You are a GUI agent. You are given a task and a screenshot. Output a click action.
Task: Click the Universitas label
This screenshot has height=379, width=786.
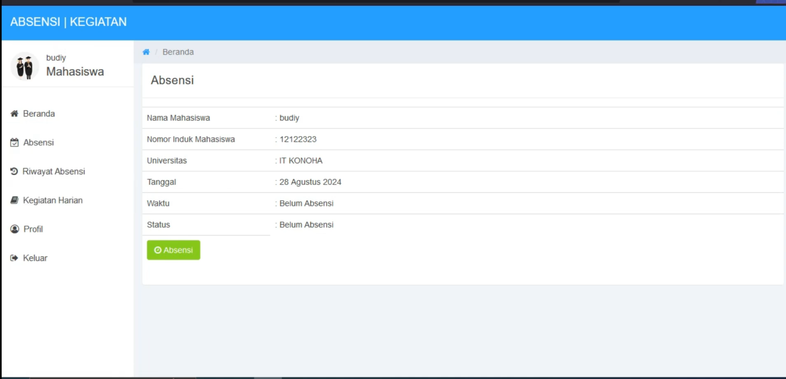click(x=167, y=161)
